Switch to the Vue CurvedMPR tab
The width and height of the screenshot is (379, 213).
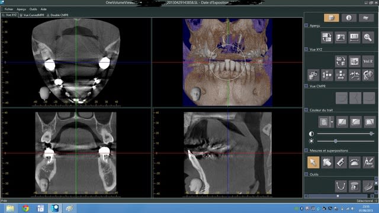(32, 15)
